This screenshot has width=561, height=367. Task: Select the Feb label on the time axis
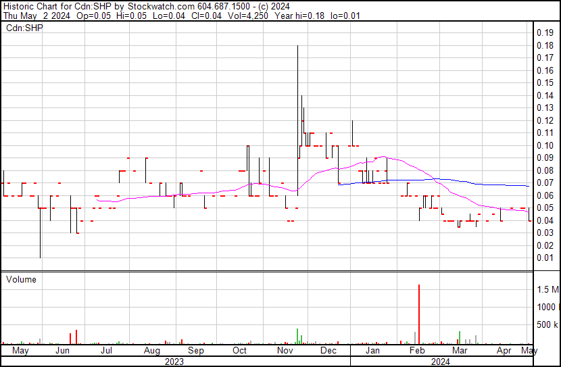[417, 351]
